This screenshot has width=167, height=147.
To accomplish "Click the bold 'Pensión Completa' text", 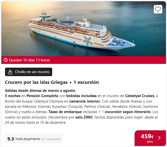I will pyautogui.click(x=42, y=96).
